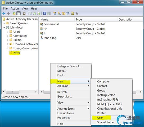
Task: Expand the Computers container arrow
Action: click(x=8, y=36)
